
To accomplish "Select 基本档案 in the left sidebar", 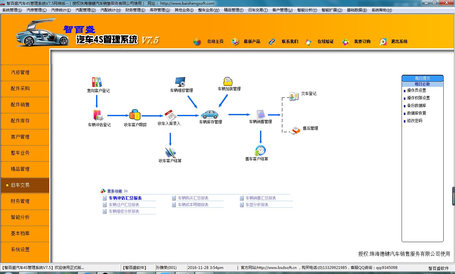I will 25,234.
